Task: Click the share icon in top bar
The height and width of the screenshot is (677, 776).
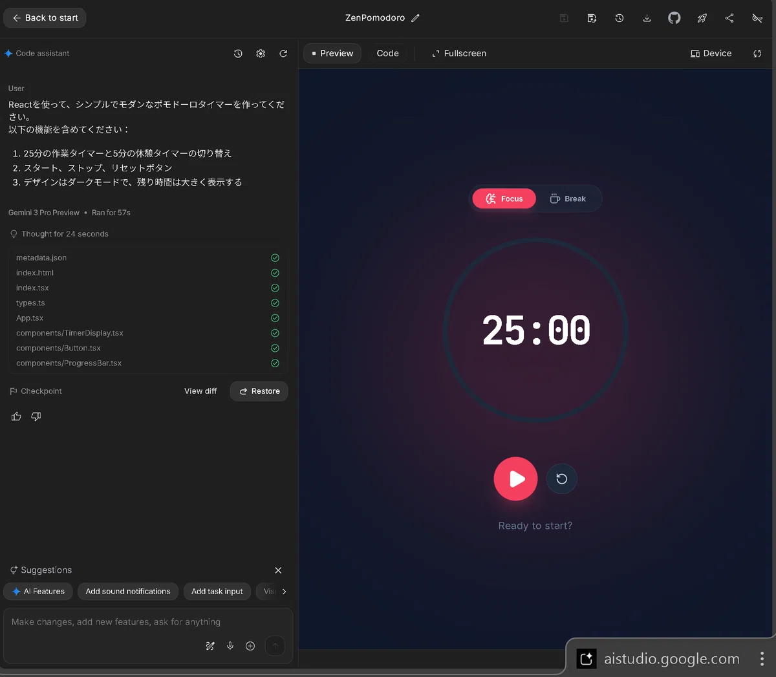Action: [x=729, y=18]
